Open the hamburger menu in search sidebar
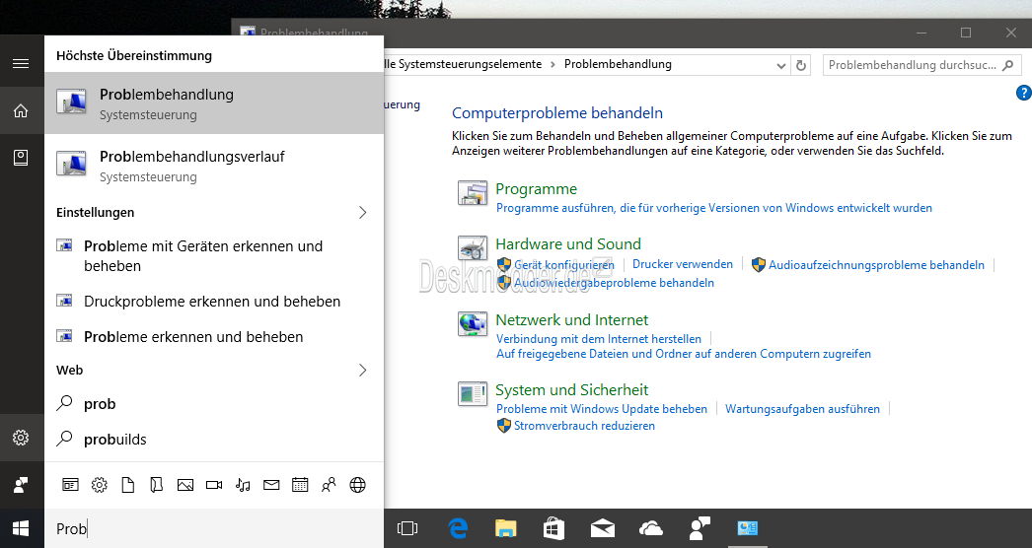 click(21, 64)
